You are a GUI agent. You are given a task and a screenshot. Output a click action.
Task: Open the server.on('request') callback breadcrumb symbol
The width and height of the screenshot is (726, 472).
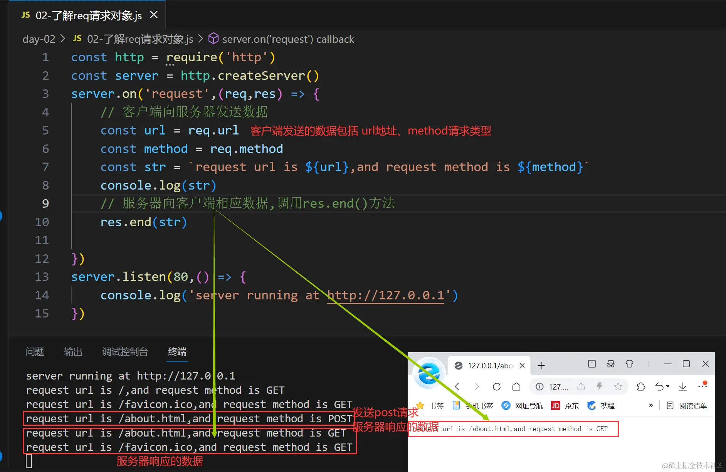point(288,39)
